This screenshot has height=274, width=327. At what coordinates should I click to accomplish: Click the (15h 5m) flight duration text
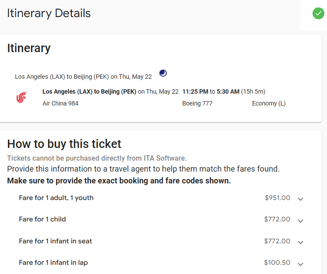253,92
